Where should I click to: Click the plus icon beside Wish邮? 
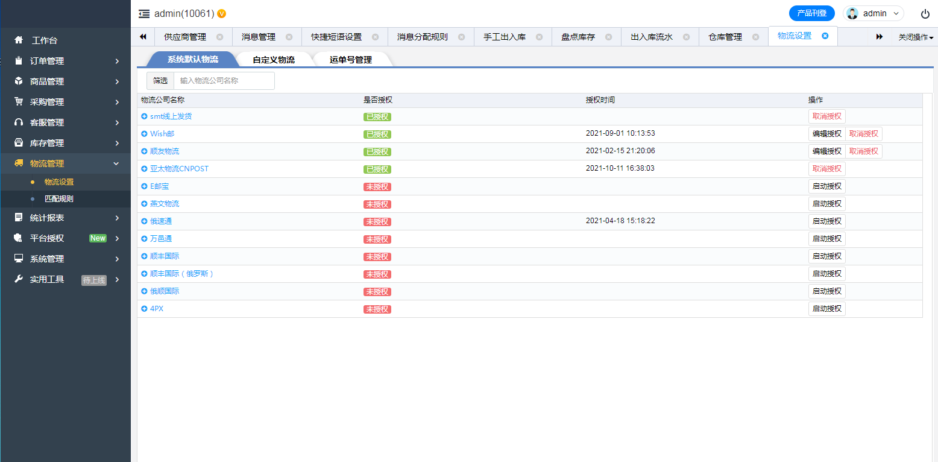[x=144, y=134]
